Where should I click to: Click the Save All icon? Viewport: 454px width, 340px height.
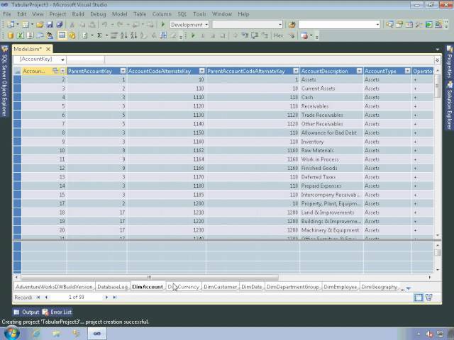60,25
